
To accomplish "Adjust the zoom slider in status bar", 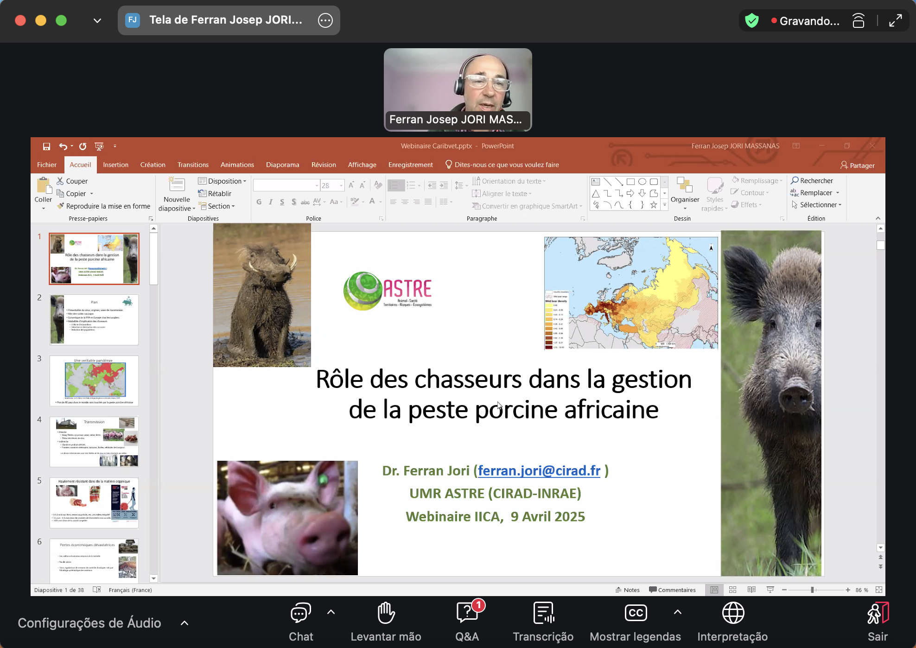I will tap(812, 590).
